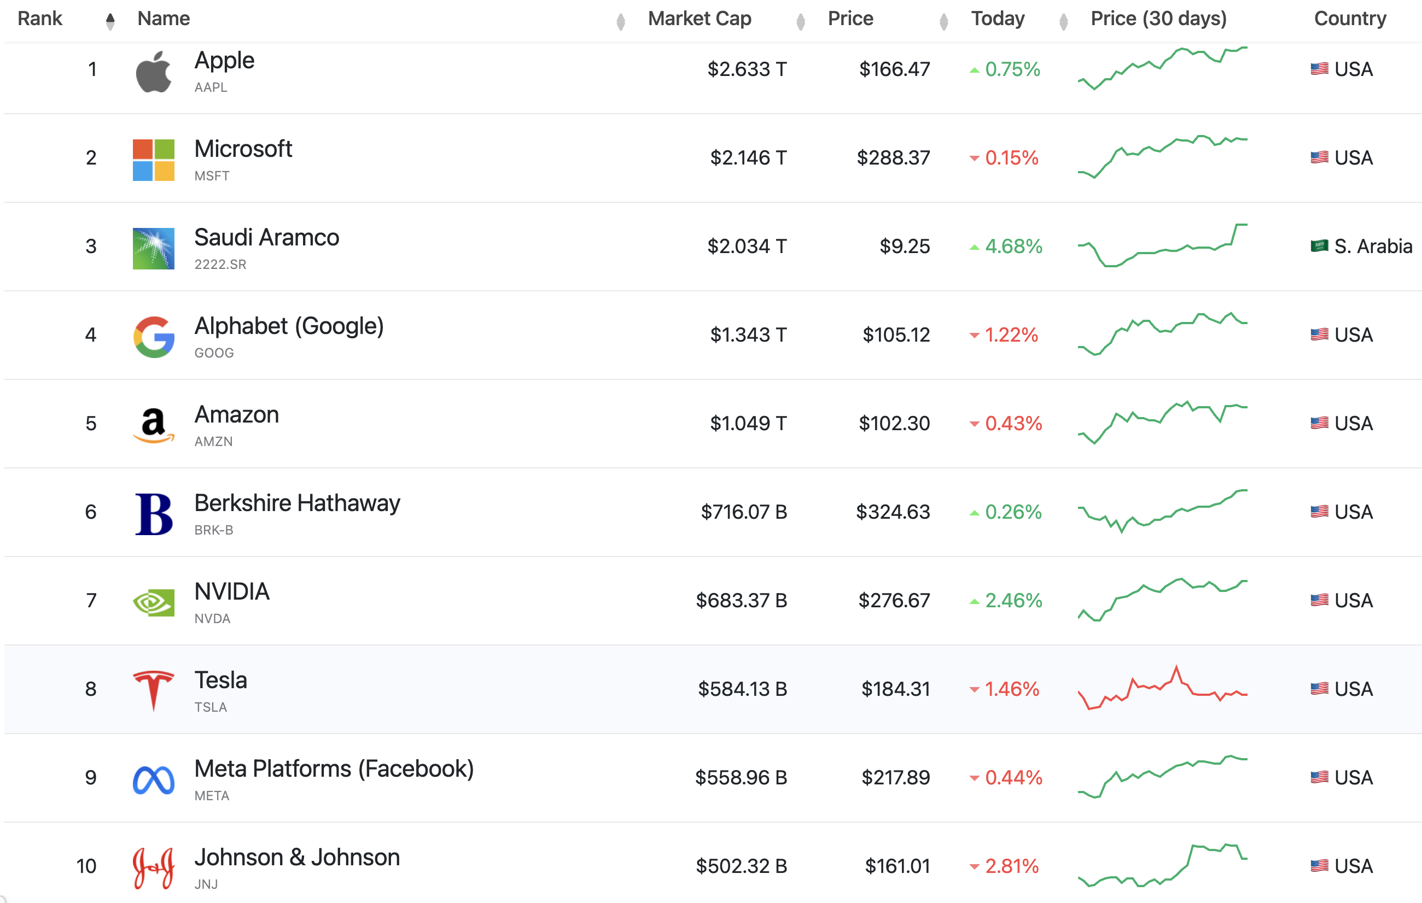
Task: Open the Microsoft company link
Action: (243, 149)
